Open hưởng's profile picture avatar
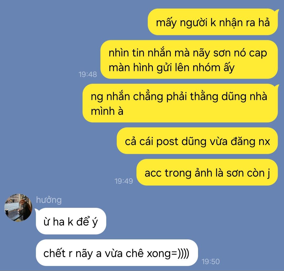 [18, 208]
